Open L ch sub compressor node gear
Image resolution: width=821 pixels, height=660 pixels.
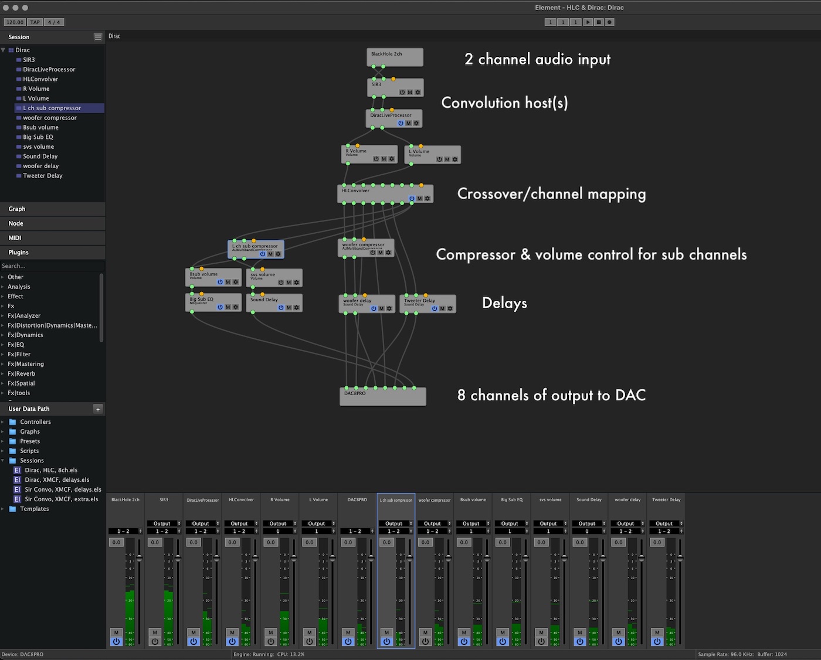278,254
